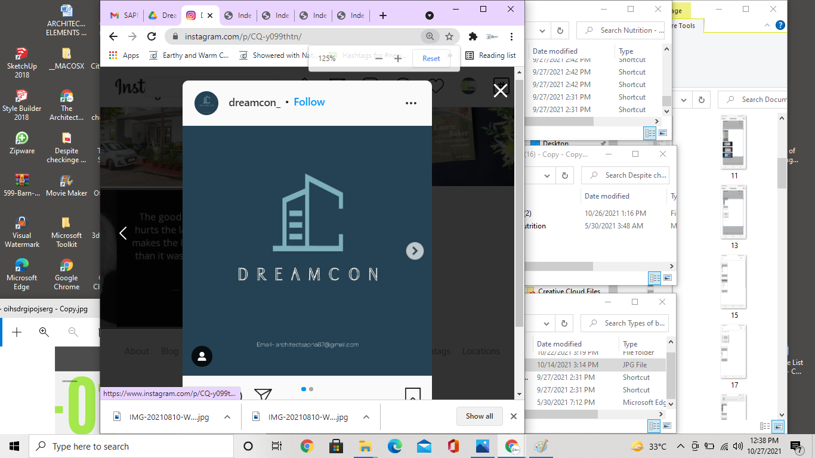Switch the Types of b window to details view
Image resolution: width=815 pixels, height=458 pixels.
[x=655, y=426]
